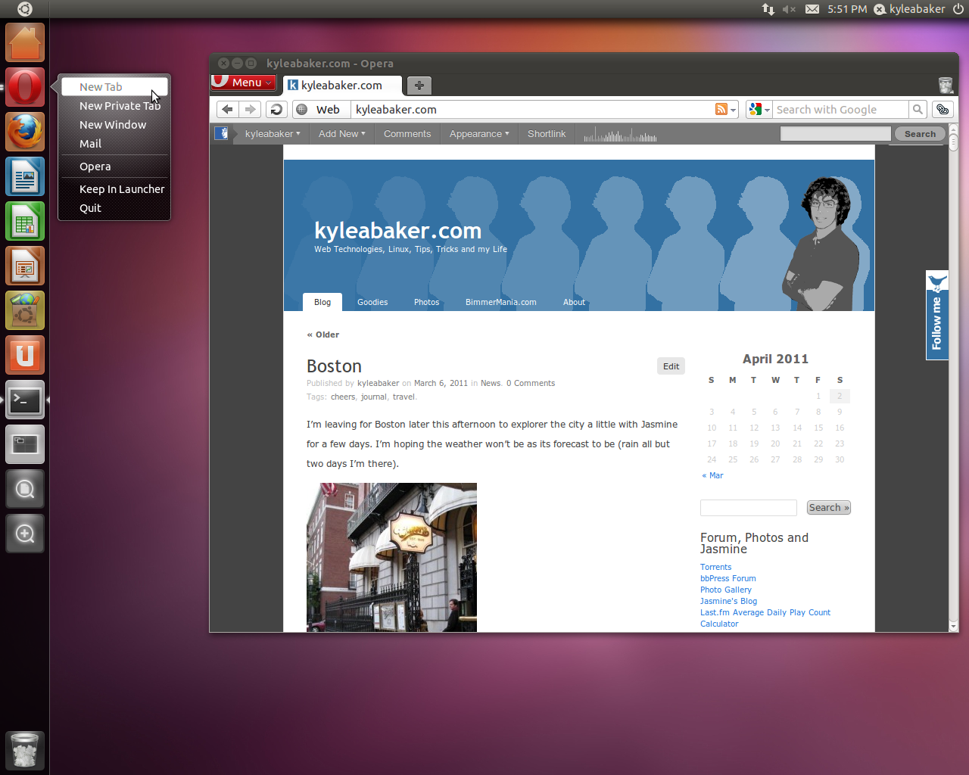Click the page reload icon in Opera's toolbar
This screenshot has height=775, width=969.
pyautogui.click(x=276, y=109)
